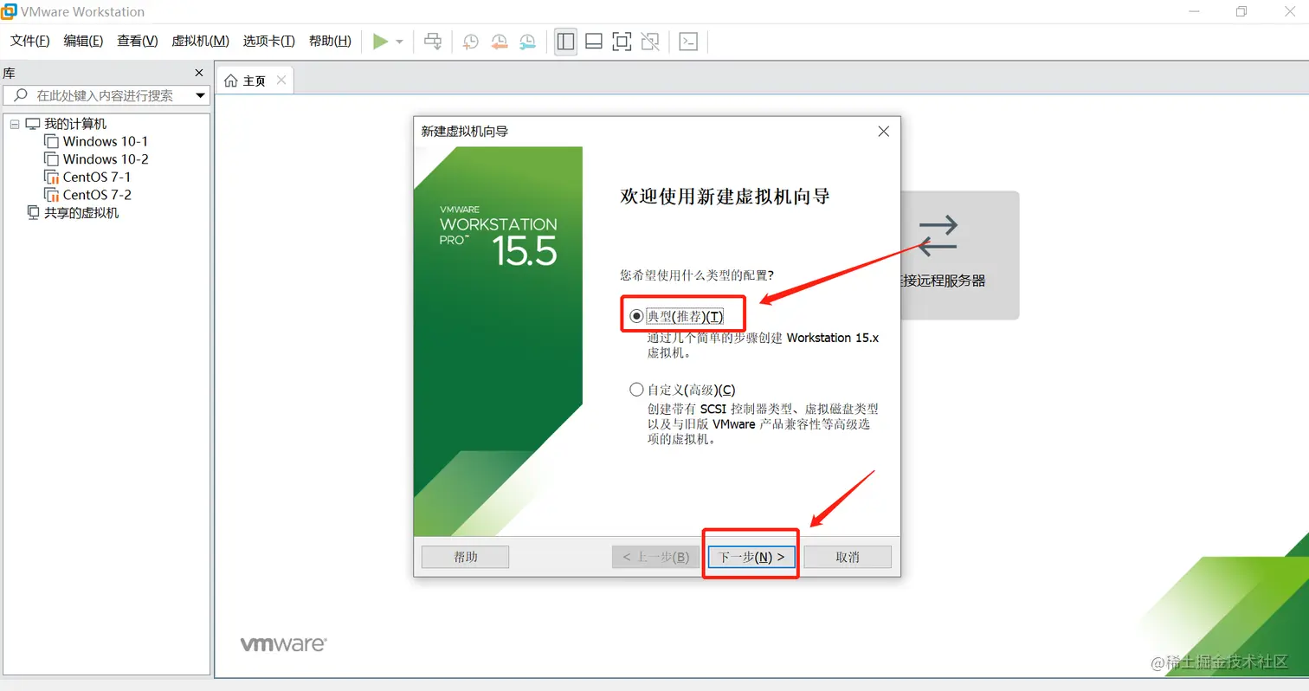
Task: Open the 编辑(E) menu
Action: [83, 41]
